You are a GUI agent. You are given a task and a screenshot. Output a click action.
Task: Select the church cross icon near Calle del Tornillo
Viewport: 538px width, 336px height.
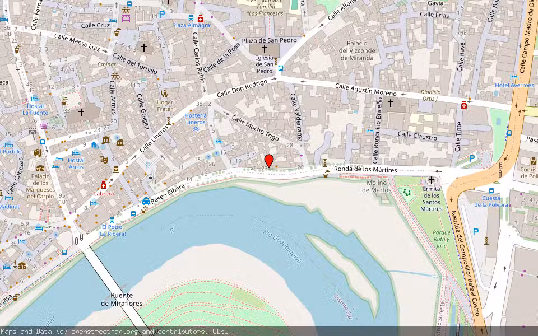(x=144, y=48)
